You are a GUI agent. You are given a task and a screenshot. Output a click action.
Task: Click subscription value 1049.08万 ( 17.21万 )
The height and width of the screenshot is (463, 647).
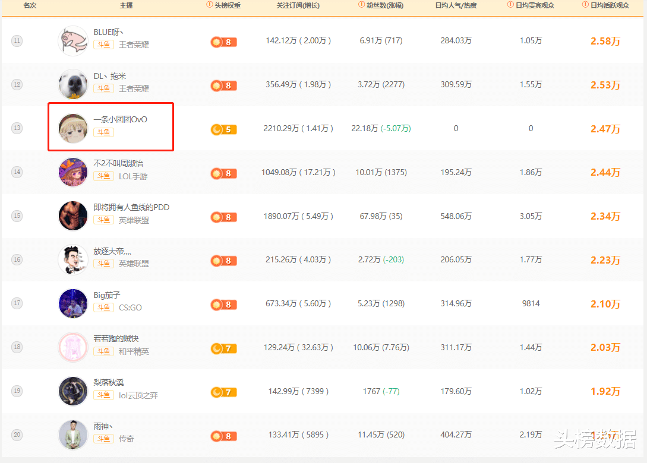point(298,172)
